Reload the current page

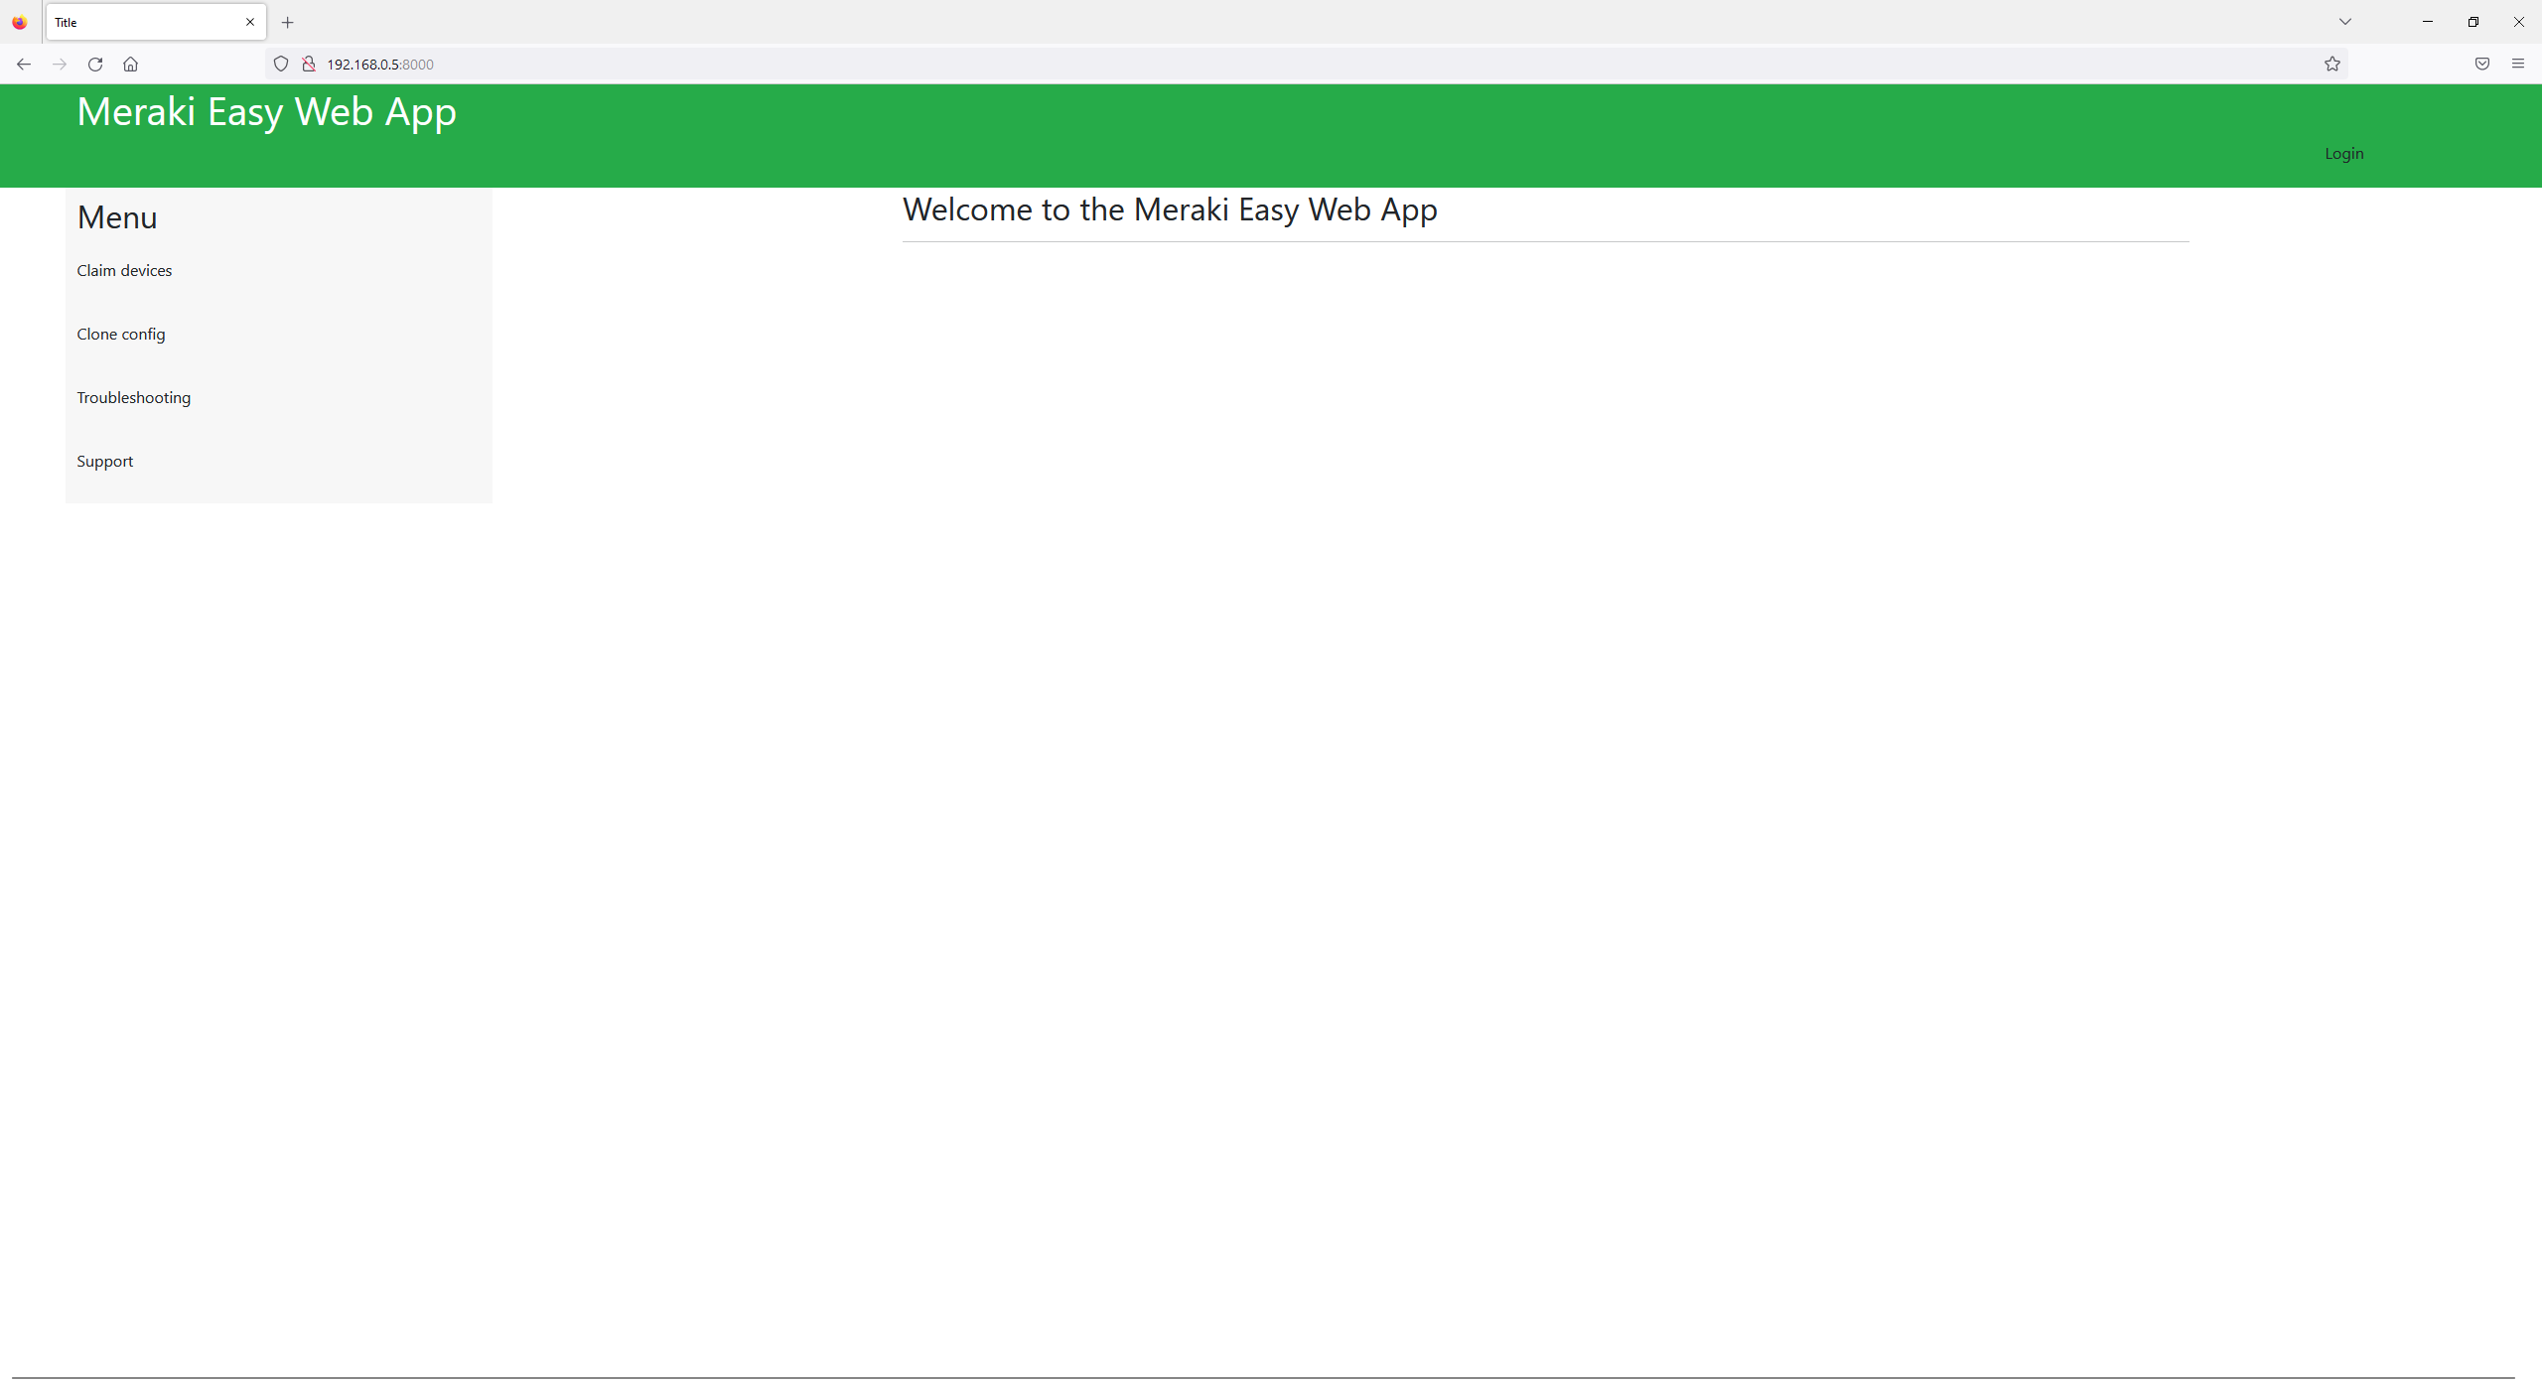95,64
